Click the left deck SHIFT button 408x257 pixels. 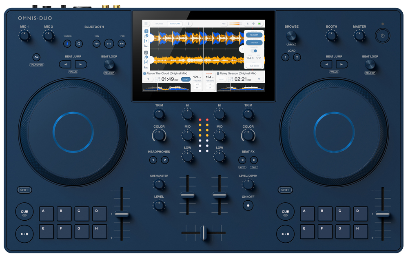click(24, 190)
